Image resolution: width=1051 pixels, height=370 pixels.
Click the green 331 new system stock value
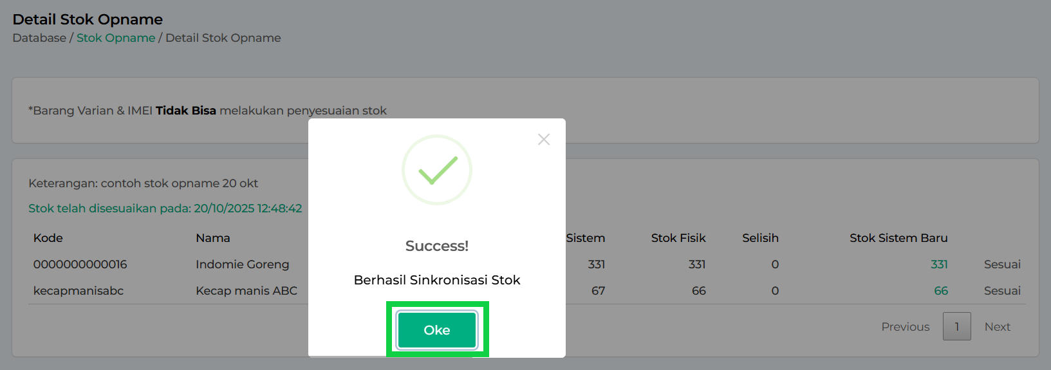[x=939, y=264]
